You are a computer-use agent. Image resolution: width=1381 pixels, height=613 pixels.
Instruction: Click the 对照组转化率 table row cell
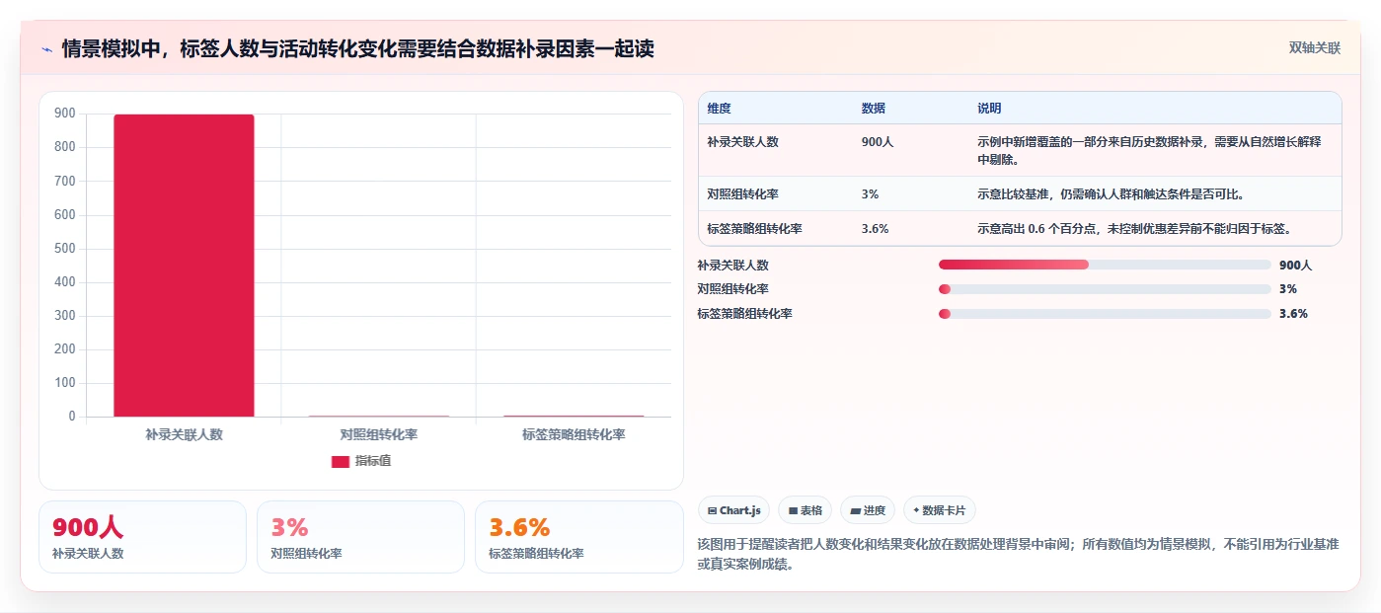(742, 194)
